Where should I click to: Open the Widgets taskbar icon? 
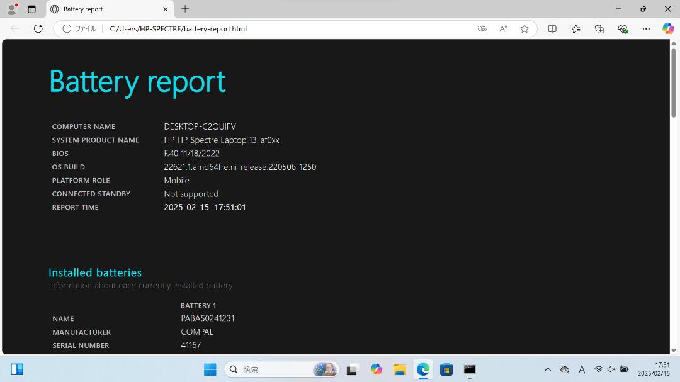tap(17, 369)
